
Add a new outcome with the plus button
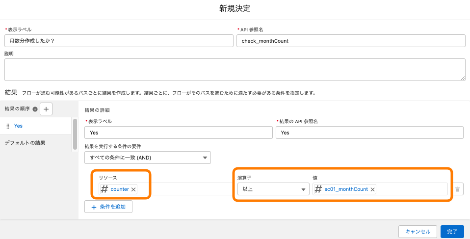point(46,109)
